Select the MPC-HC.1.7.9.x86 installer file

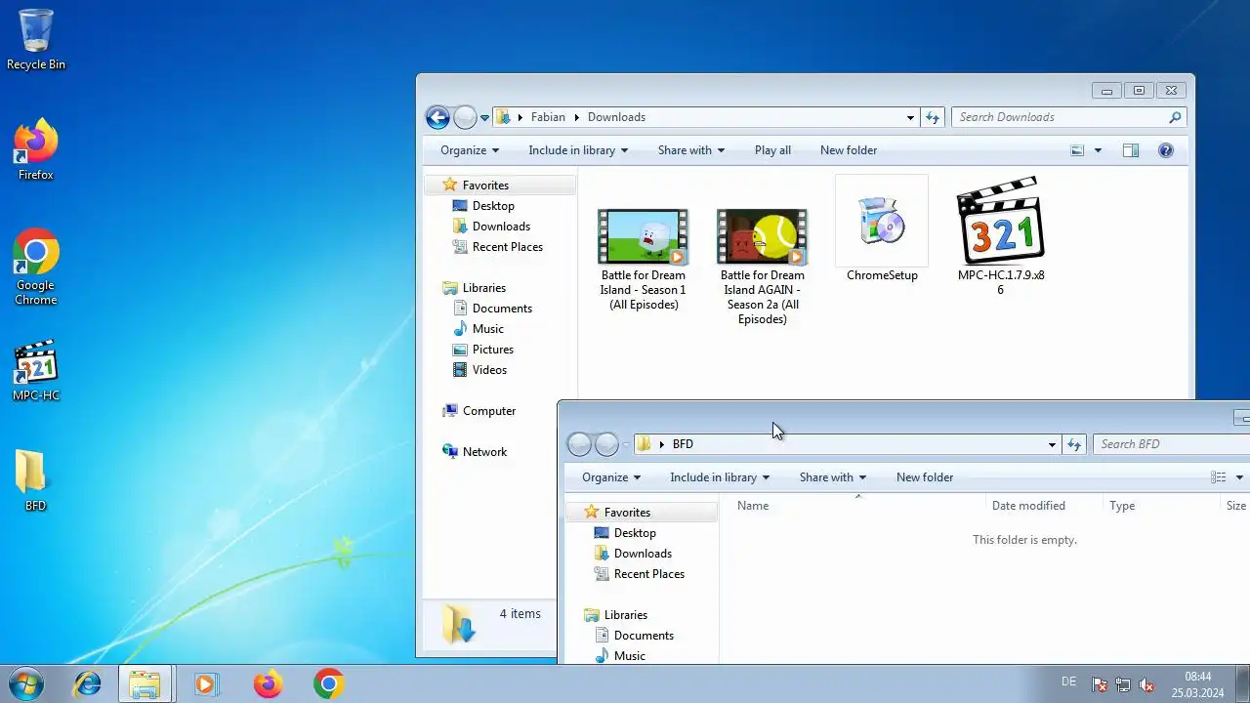(1001, 237)
